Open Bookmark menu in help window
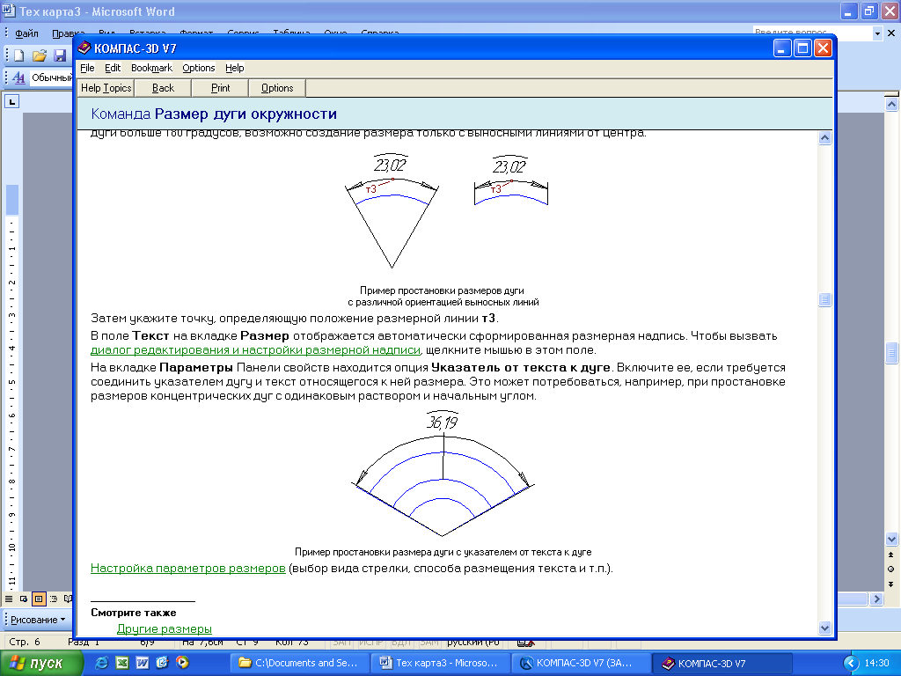 [x=151, y=68]
